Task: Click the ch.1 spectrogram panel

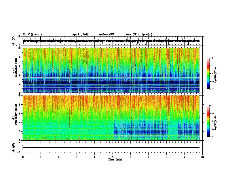Action: click(x=111, y=70)
